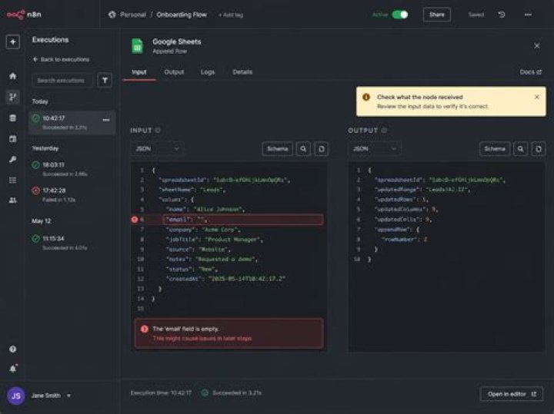
Task: Close the Google Sheets node panel
Action: [x=537, y=46]
